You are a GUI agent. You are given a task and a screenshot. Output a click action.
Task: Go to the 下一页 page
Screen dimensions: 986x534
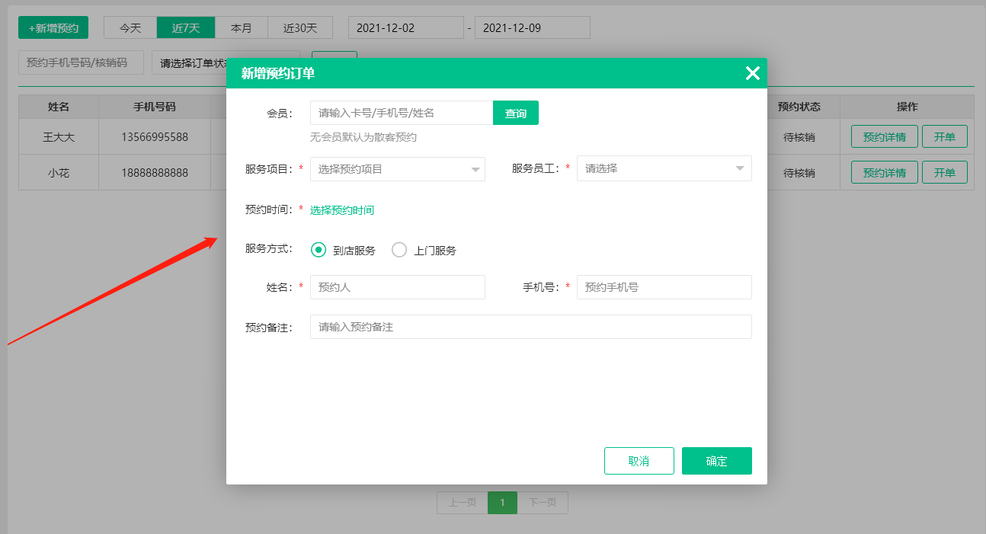coord(543,503)
